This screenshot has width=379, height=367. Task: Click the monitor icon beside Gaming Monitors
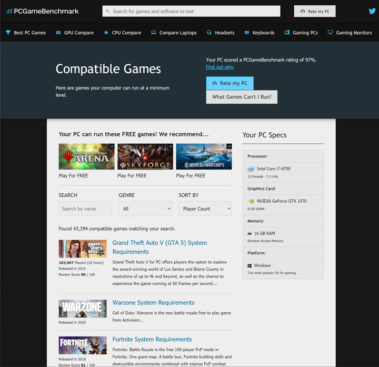click(x=330, y=32)
